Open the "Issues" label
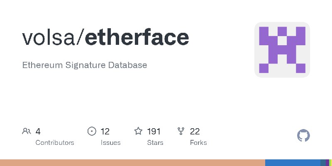This screenshot has width=332, height=166. pos(110,143)
